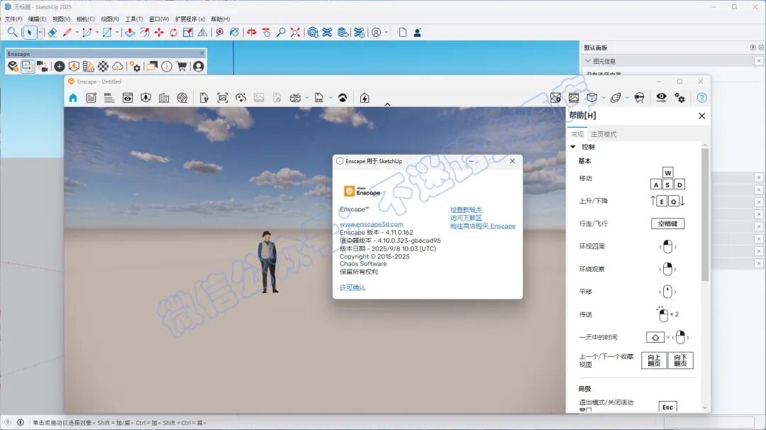Open the 工具(T) menu

134,19
